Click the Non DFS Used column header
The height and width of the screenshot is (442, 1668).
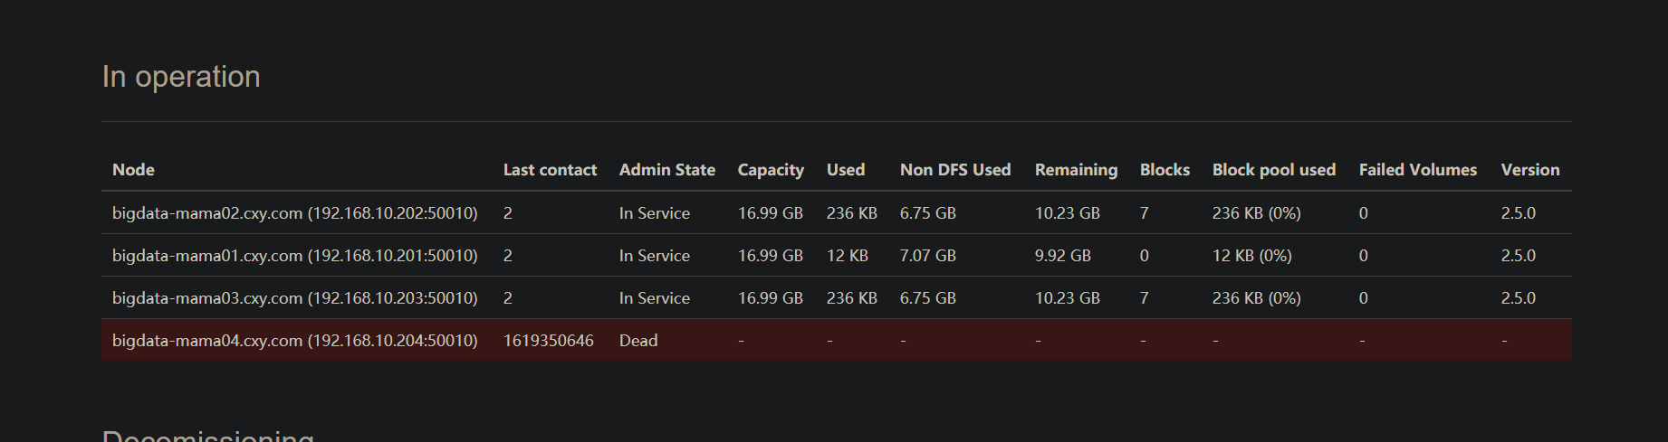pos(954,170)
